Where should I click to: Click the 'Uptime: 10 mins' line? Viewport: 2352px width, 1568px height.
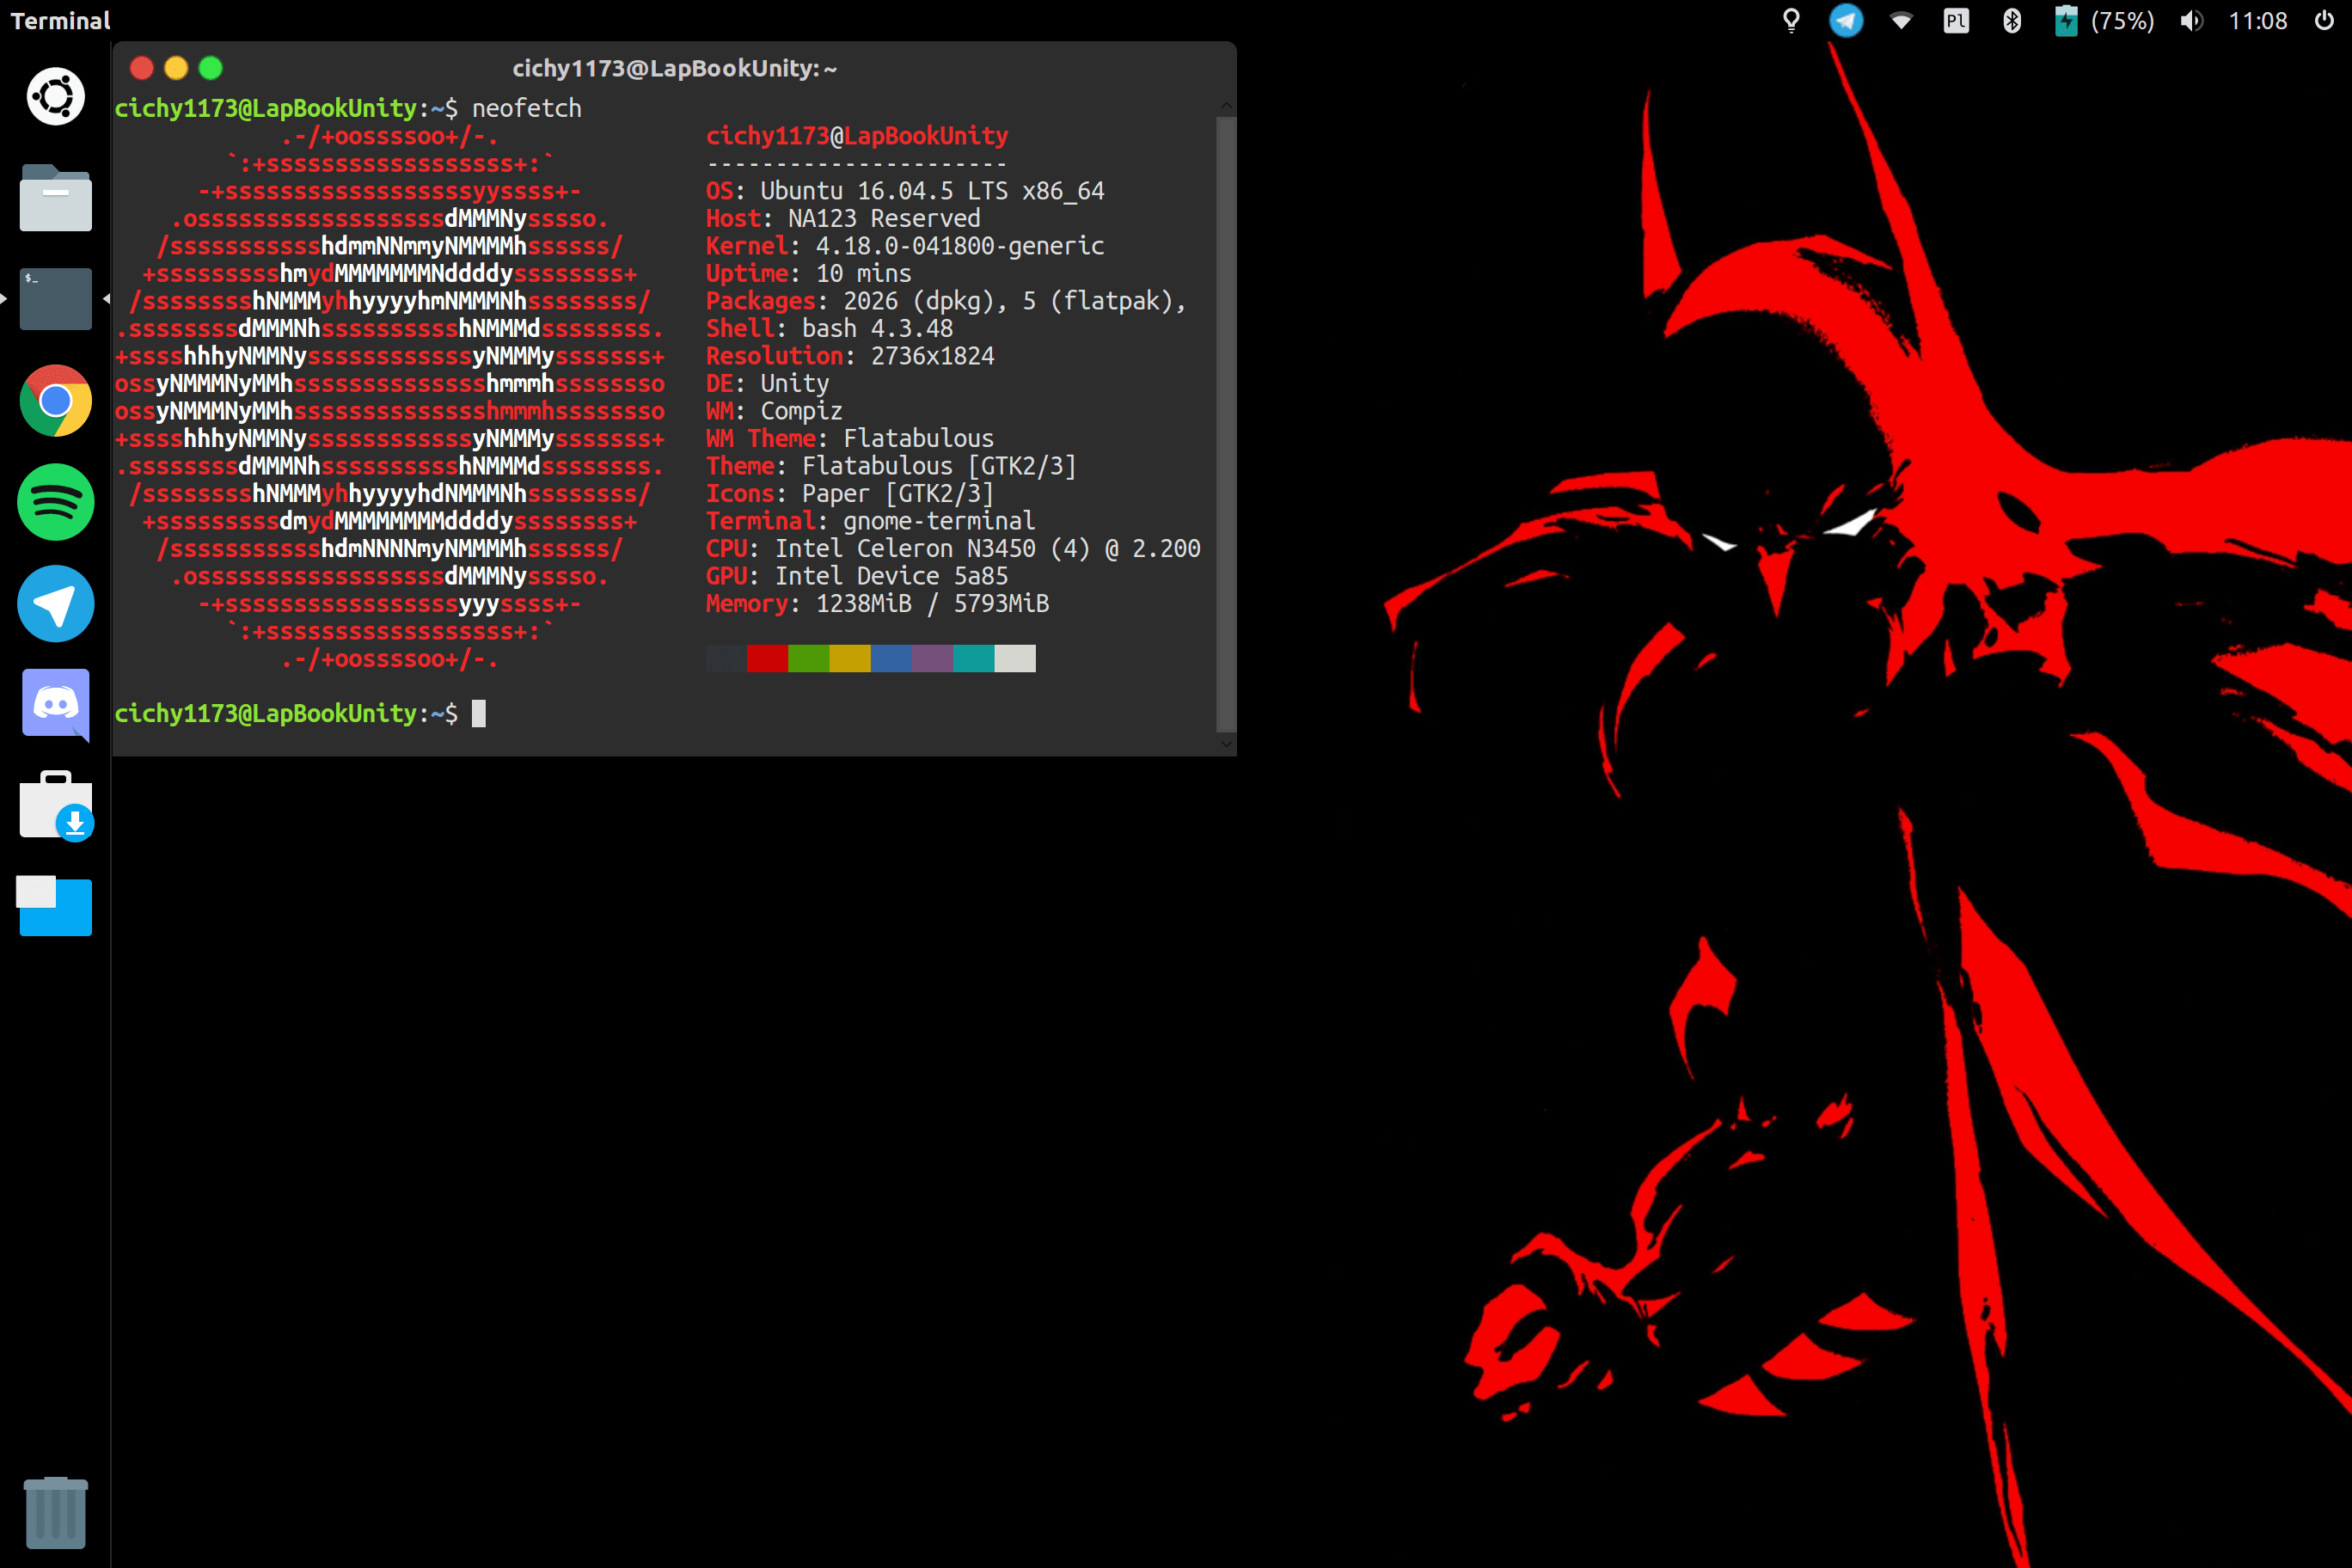click(x=809, y=273)
